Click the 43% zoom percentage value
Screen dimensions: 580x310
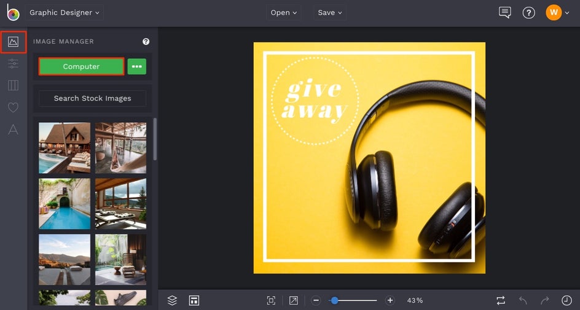(x=415, y=300)
